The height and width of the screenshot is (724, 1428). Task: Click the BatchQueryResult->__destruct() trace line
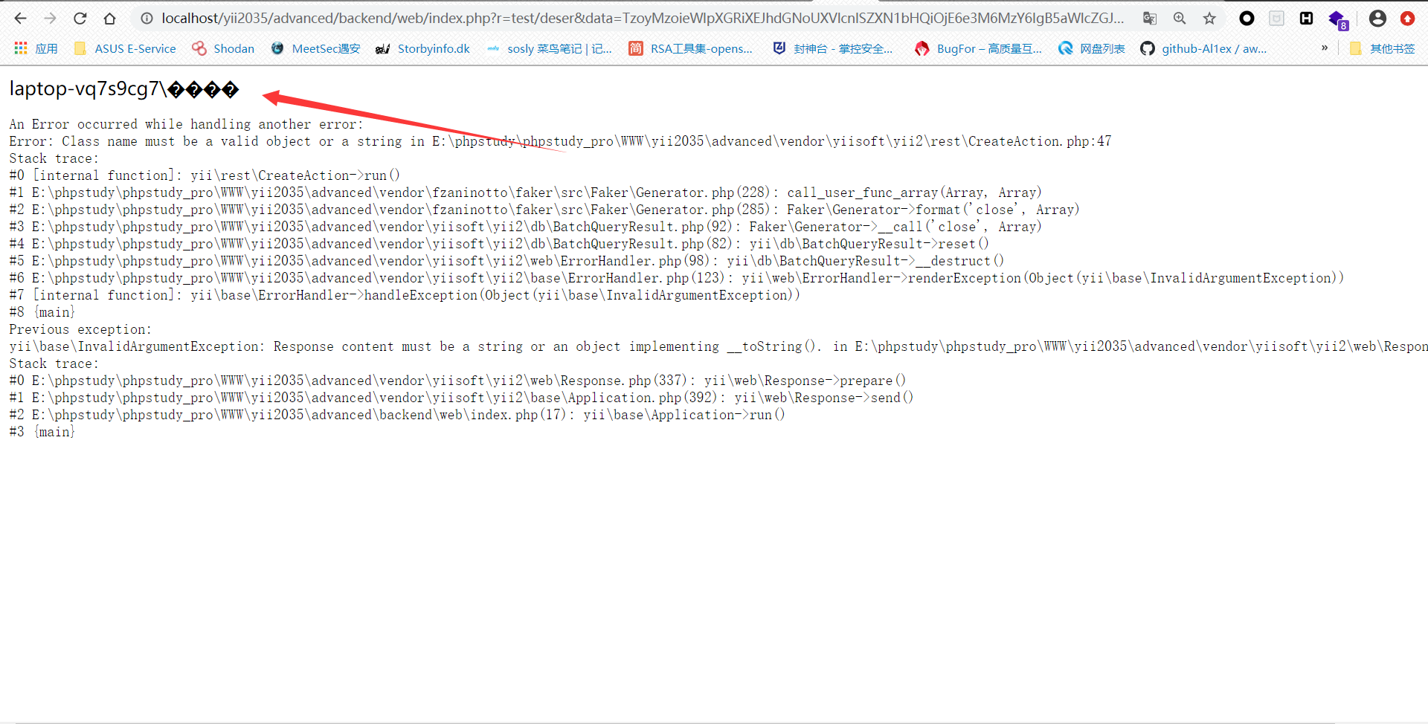point(506,261)
